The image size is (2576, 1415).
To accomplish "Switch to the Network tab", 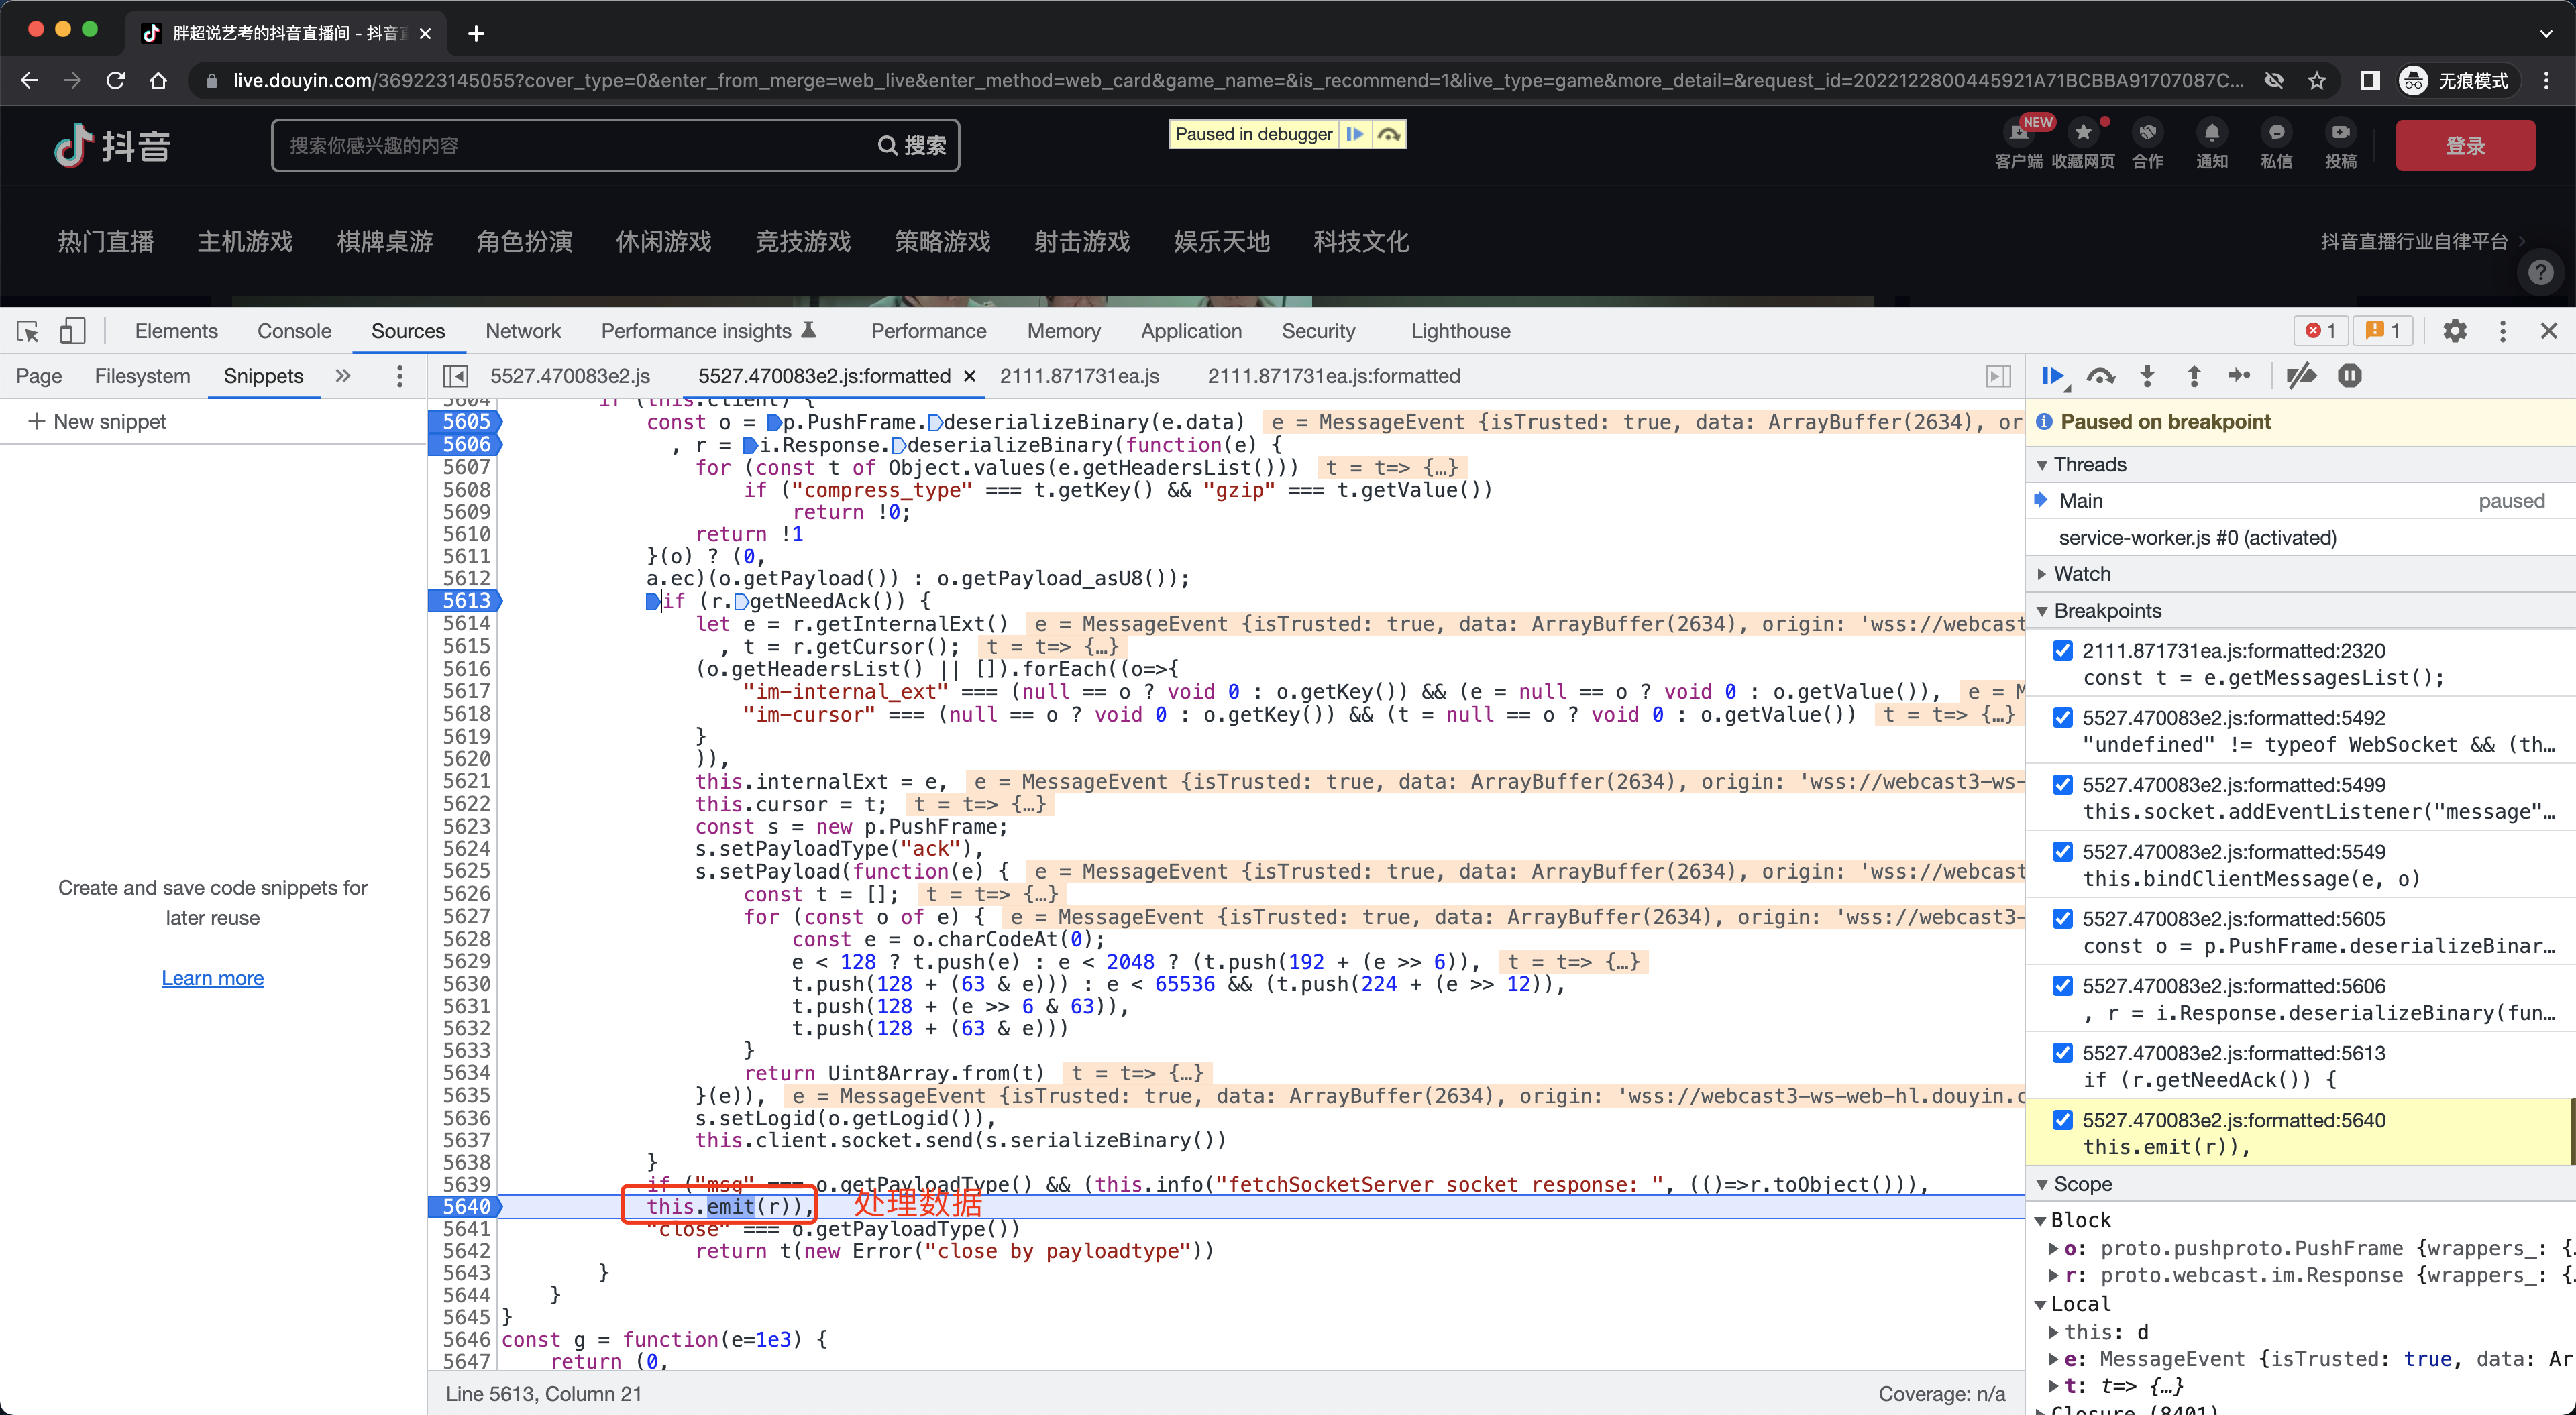I will coord(523,331).
